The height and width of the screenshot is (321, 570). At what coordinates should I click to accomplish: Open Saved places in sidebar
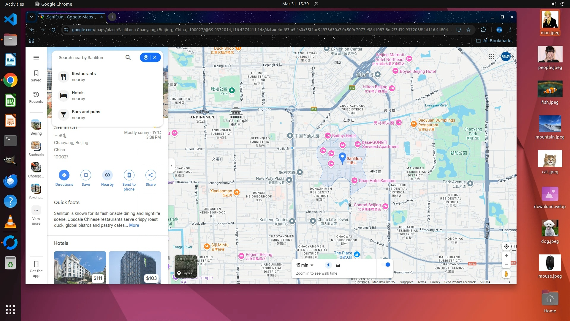pos(36,76)
